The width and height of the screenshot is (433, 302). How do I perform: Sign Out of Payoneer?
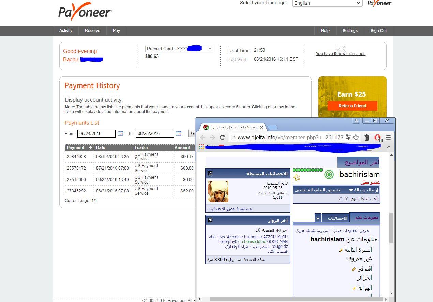pyautogui.click(x=378, y=31)
